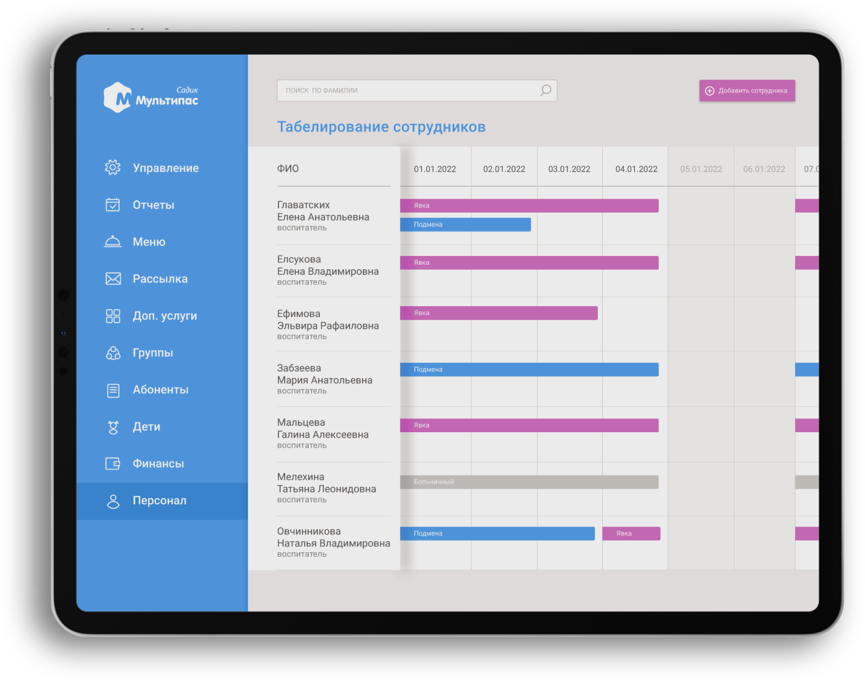865x680 pixels.
Task: Open the Управление menu item
Action: click(162, 168)
